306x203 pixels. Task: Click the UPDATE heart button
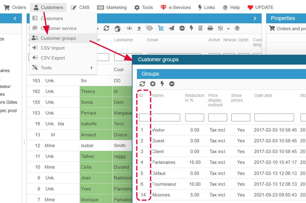pos(260,7)
